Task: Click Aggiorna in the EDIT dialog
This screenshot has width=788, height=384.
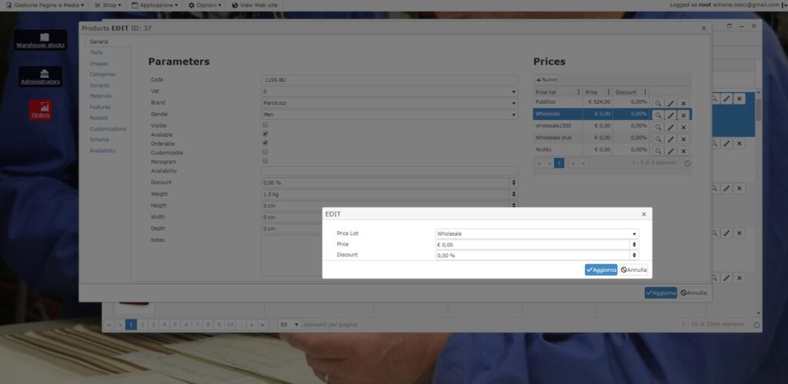Action: point(600,270)
